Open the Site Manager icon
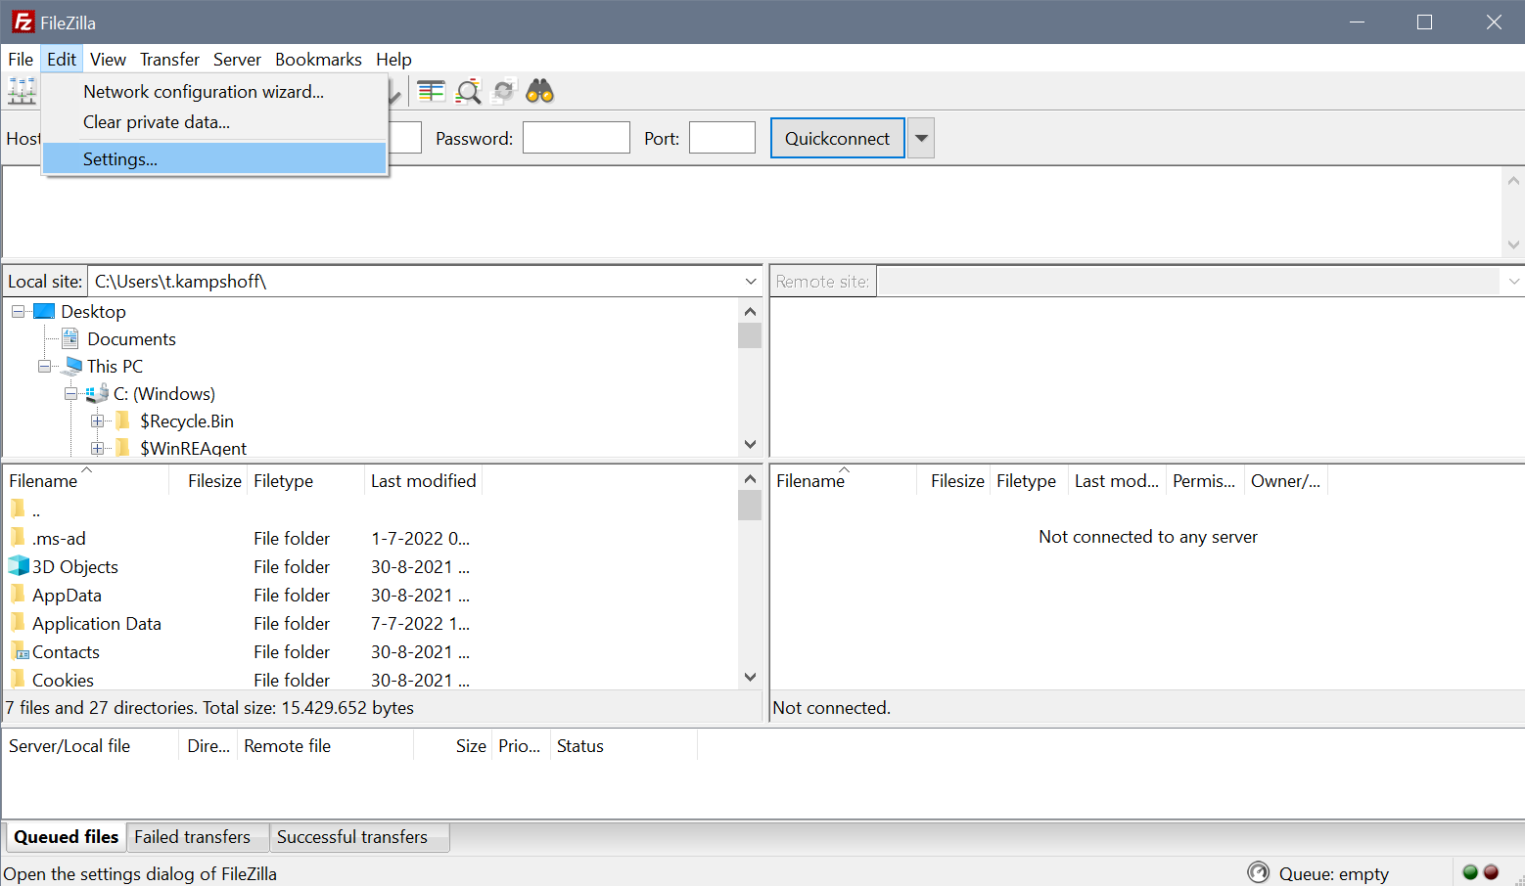Screen dimensions: 1525x886 pos(23,91)
